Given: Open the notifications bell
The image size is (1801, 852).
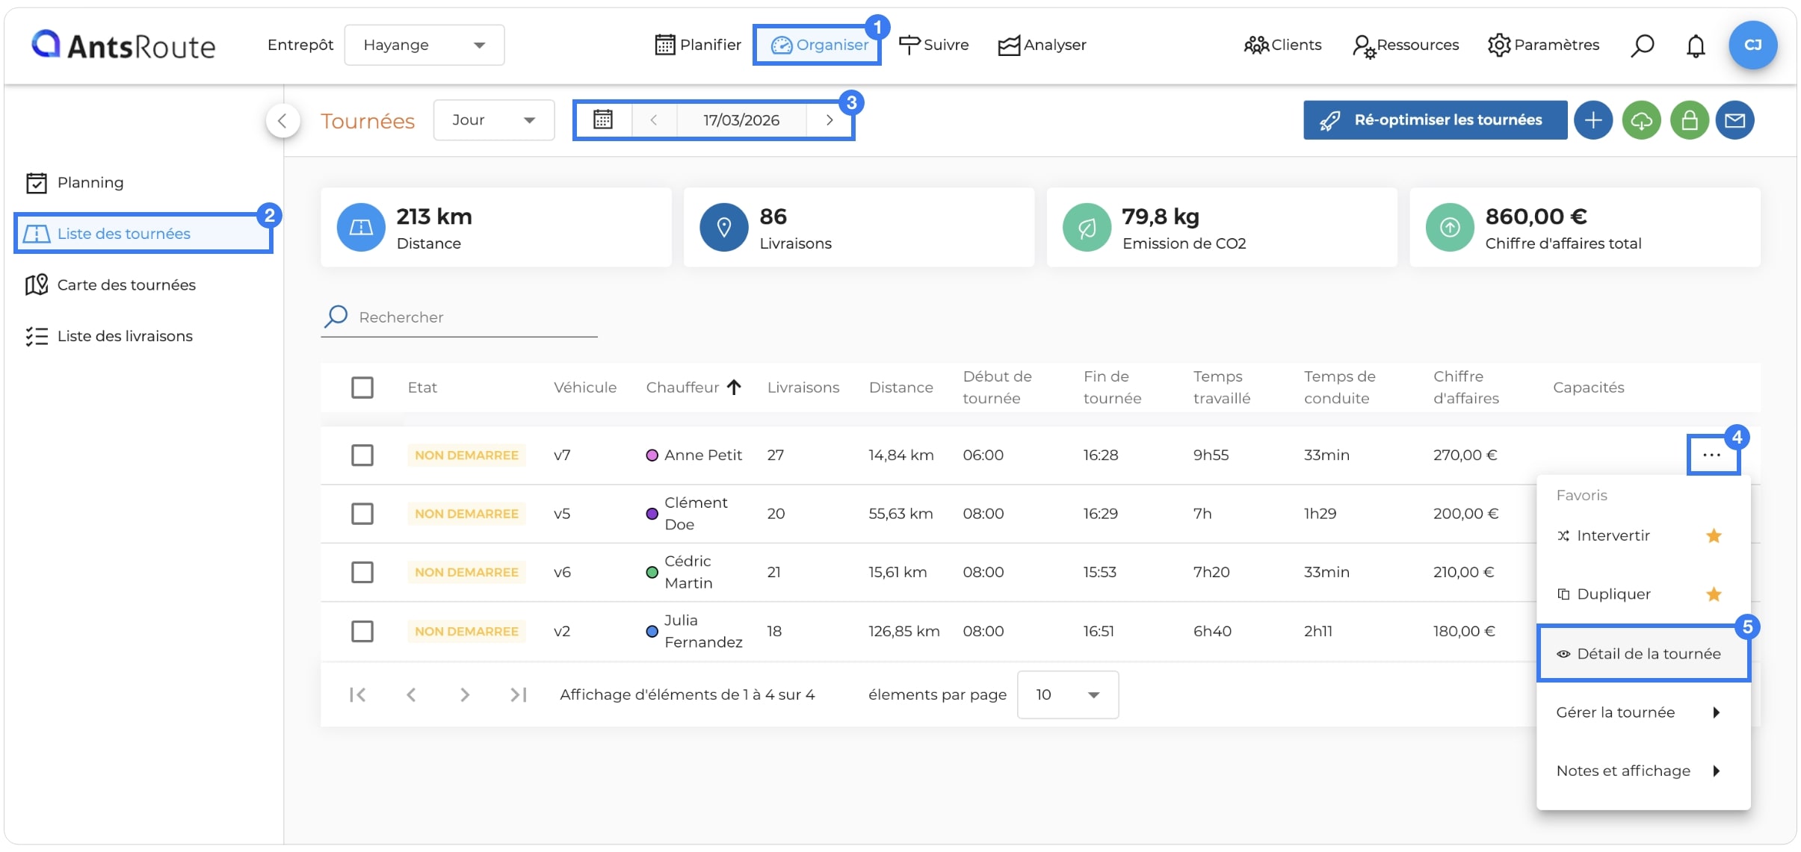Looking at the screenshot, I should pyautogui.click(x=1696, y=46).
